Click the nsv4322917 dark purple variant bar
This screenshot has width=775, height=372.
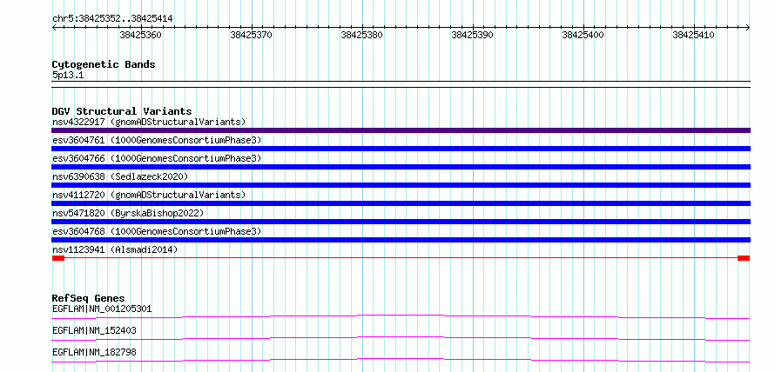[x=401, y=130]
